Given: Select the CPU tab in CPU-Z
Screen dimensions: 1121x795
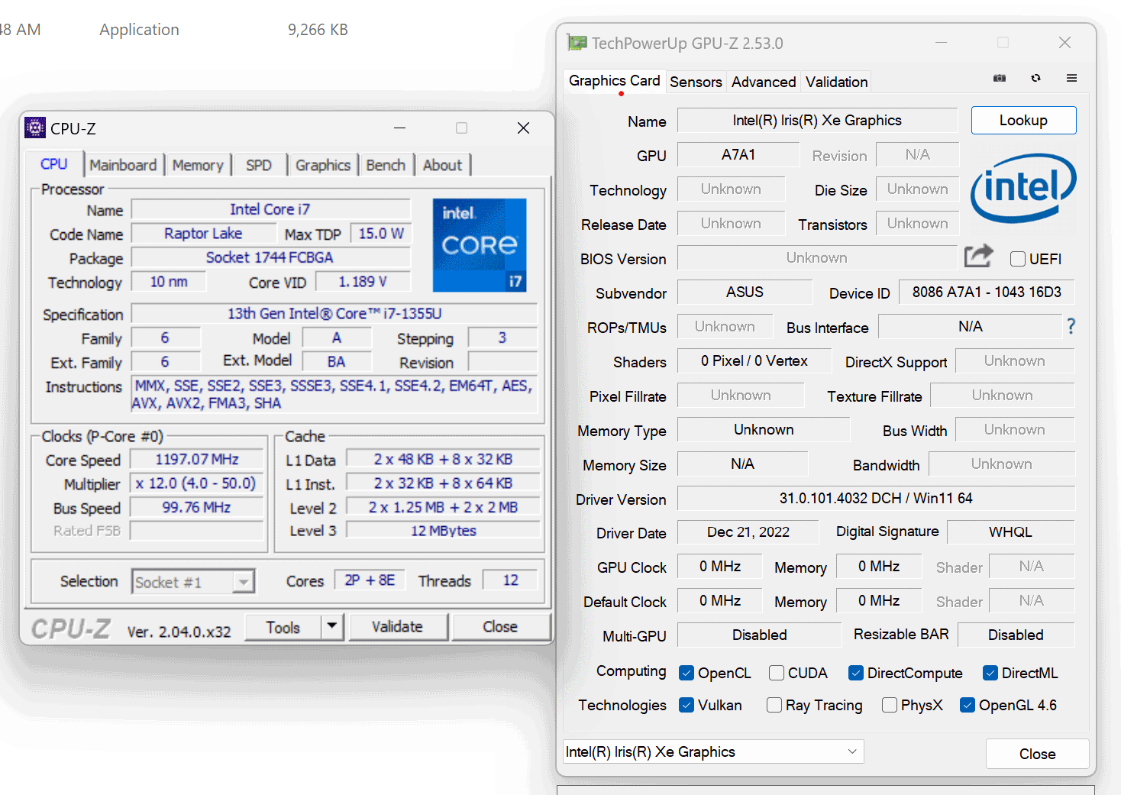Looking at the screenshot, I should [54, 164].
